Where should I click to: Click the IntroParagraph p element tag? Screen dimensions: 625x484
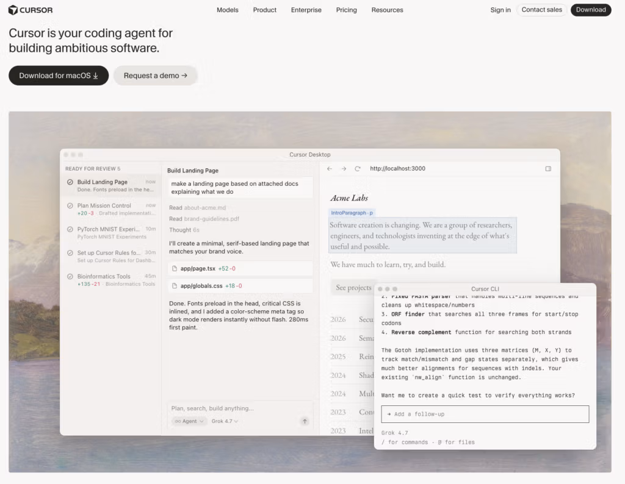pos(352,213)
